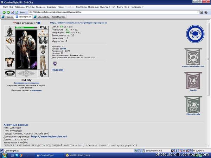The image size is (211, 158).
Task: Open the Подарки link
Action: pos(57,70)
